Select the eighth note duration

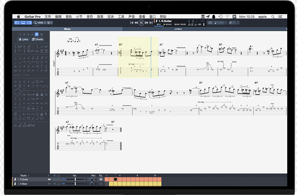tap(29, 58)
